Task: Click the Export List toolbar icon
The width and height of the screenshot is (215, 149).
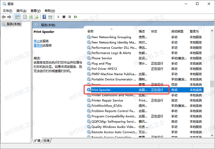Action: pyautogui.click(x=37, y=17)
